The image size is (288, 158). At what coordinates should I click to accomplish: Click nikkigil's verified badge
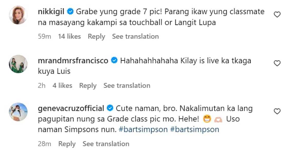pos(70,12)
